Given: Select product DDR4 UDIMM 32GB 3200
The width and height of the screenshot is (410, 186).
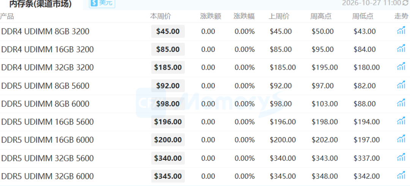Looking at the screenshot, I should [47, 67].
